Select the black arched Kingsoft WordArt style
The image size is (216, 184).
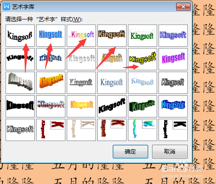(x=20, y=36)
